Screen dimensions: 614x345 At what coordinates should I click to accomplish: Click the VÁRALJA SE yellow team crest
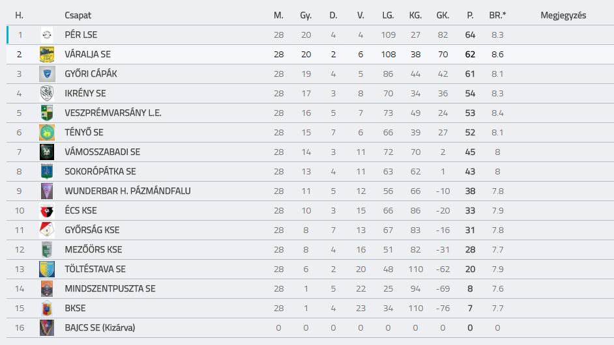pyautogui.click(x=47, y=55)
